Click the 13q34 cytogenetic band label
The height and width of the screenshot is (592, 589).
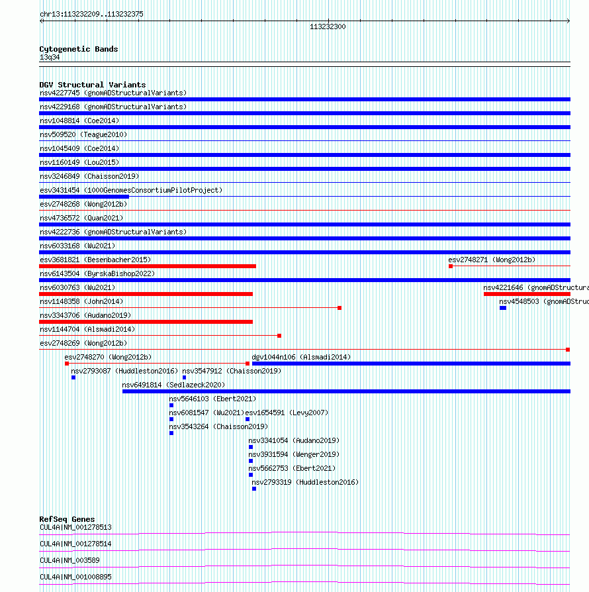click(50, 58)
